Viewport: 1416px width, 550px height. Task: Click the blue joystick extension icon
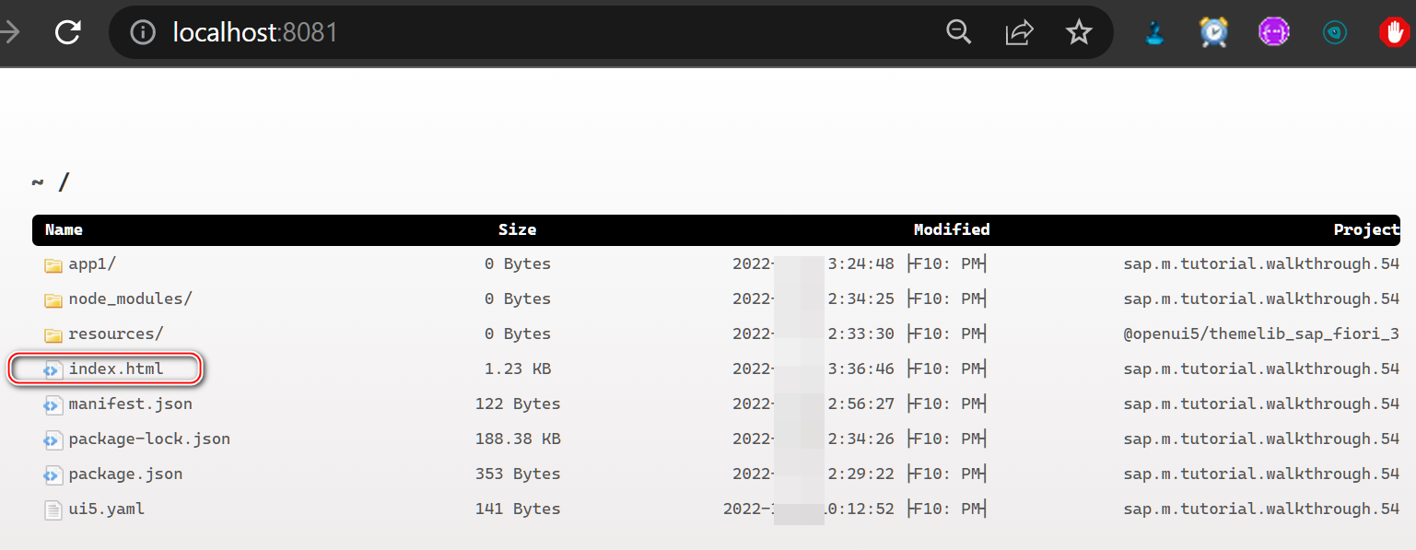[x=1154, y=33]
